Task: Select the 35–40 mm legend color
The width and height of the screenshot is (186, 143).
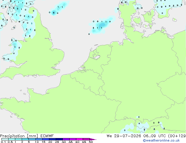Action: [x=73, y=139]
